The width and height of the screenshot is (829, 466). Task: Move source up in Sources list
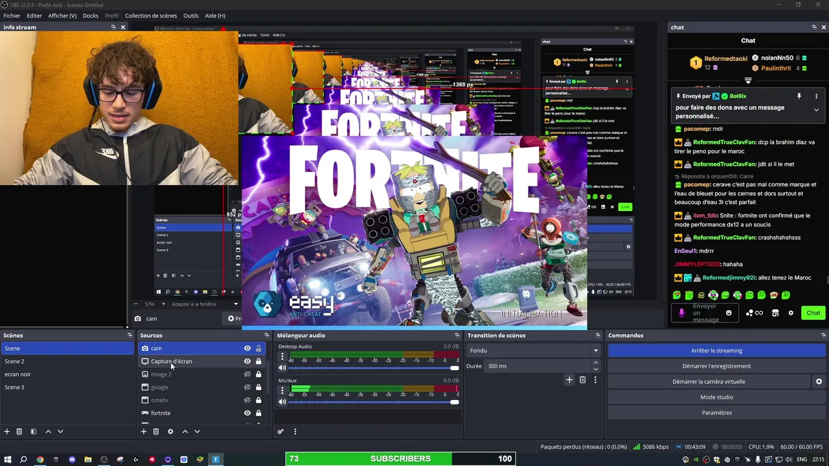click(x=185, y=432)
